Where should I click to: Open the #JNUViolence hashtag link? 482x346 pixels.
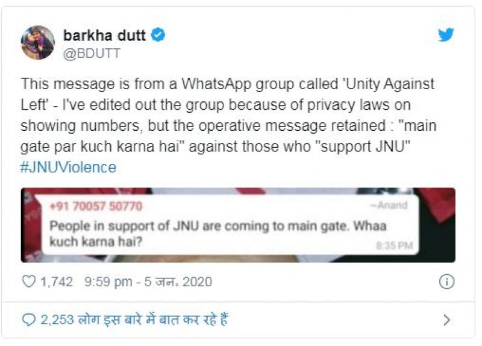click(x=68, y=168)
